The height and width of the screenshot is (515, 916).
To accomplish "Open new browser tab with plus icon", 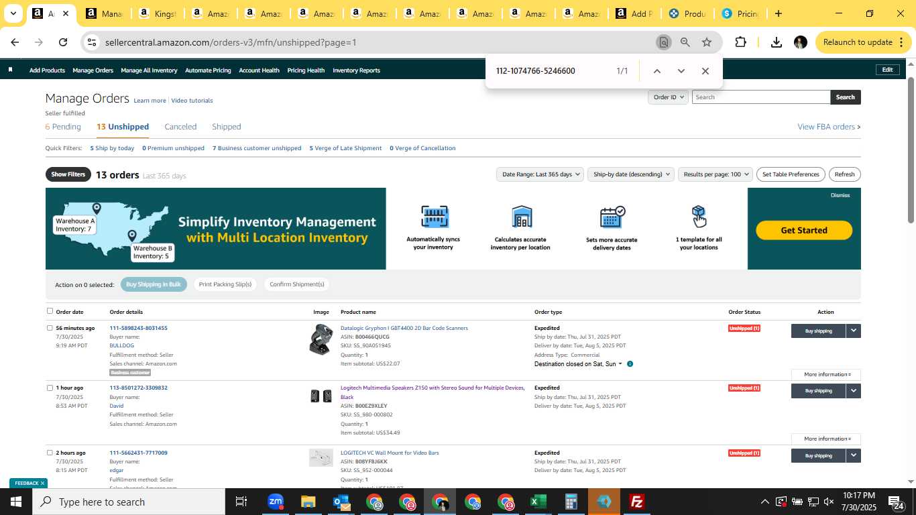I will tap(778, 13).
